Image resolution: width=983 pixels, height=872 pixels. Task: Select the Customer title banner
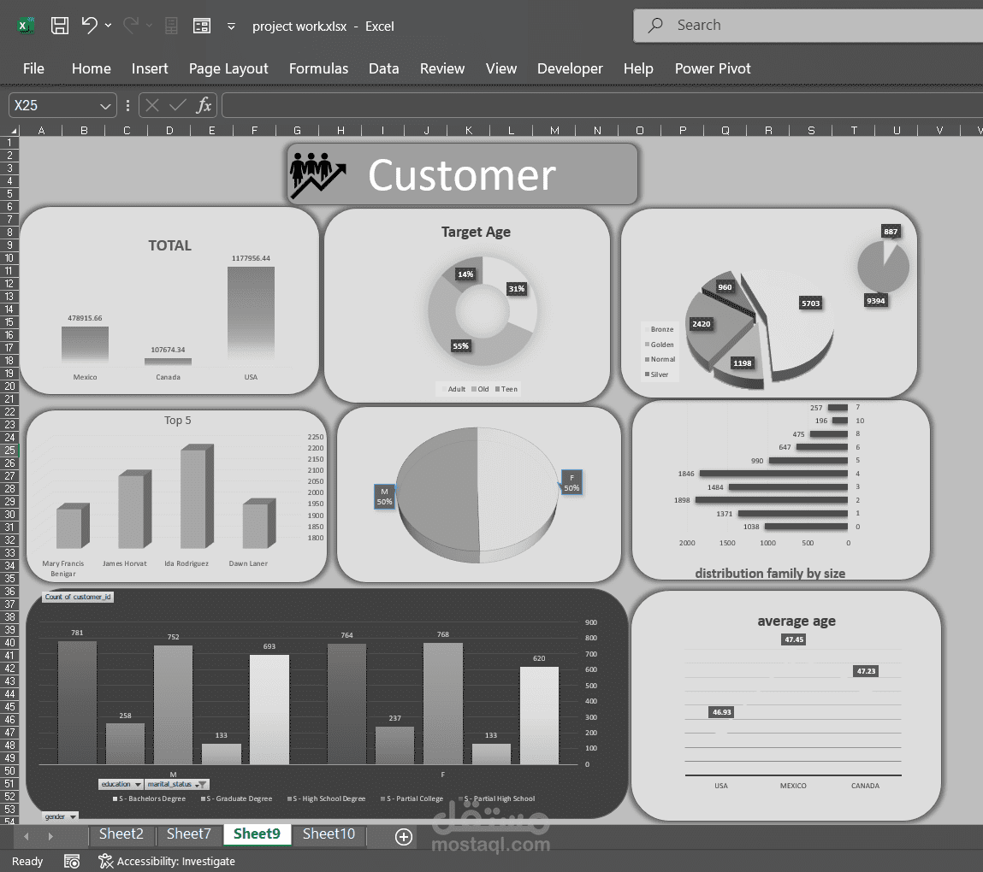point(462,174)
